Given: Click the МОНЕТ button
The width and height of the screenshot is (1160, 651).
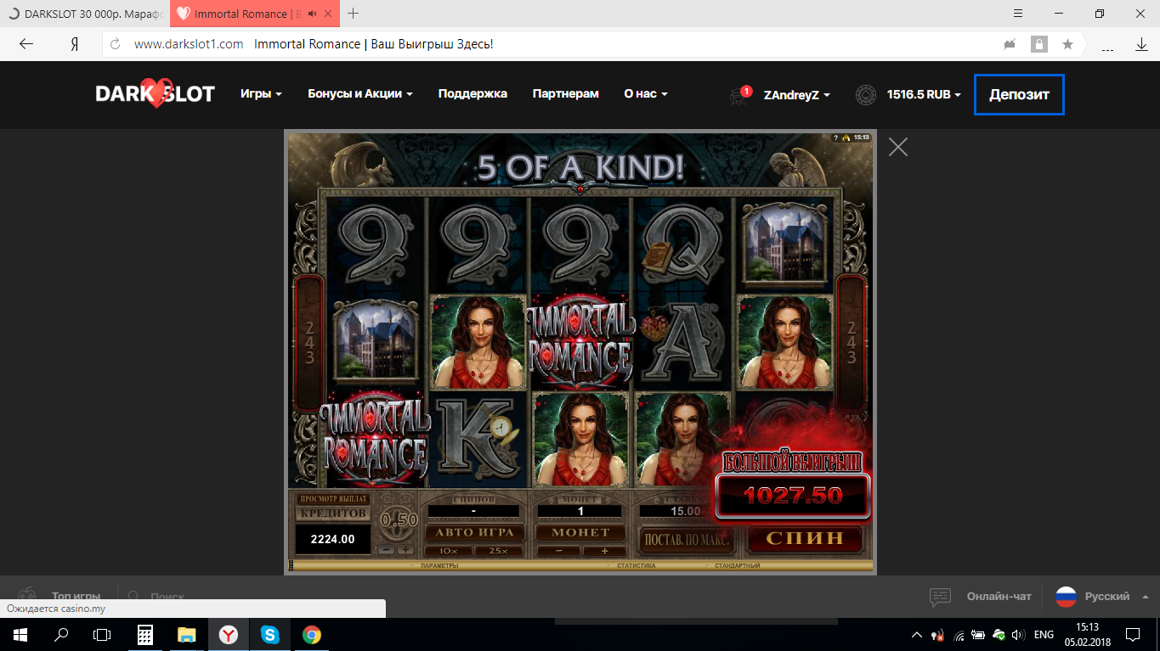Looking at the screenshot, I should coord(581,532).
